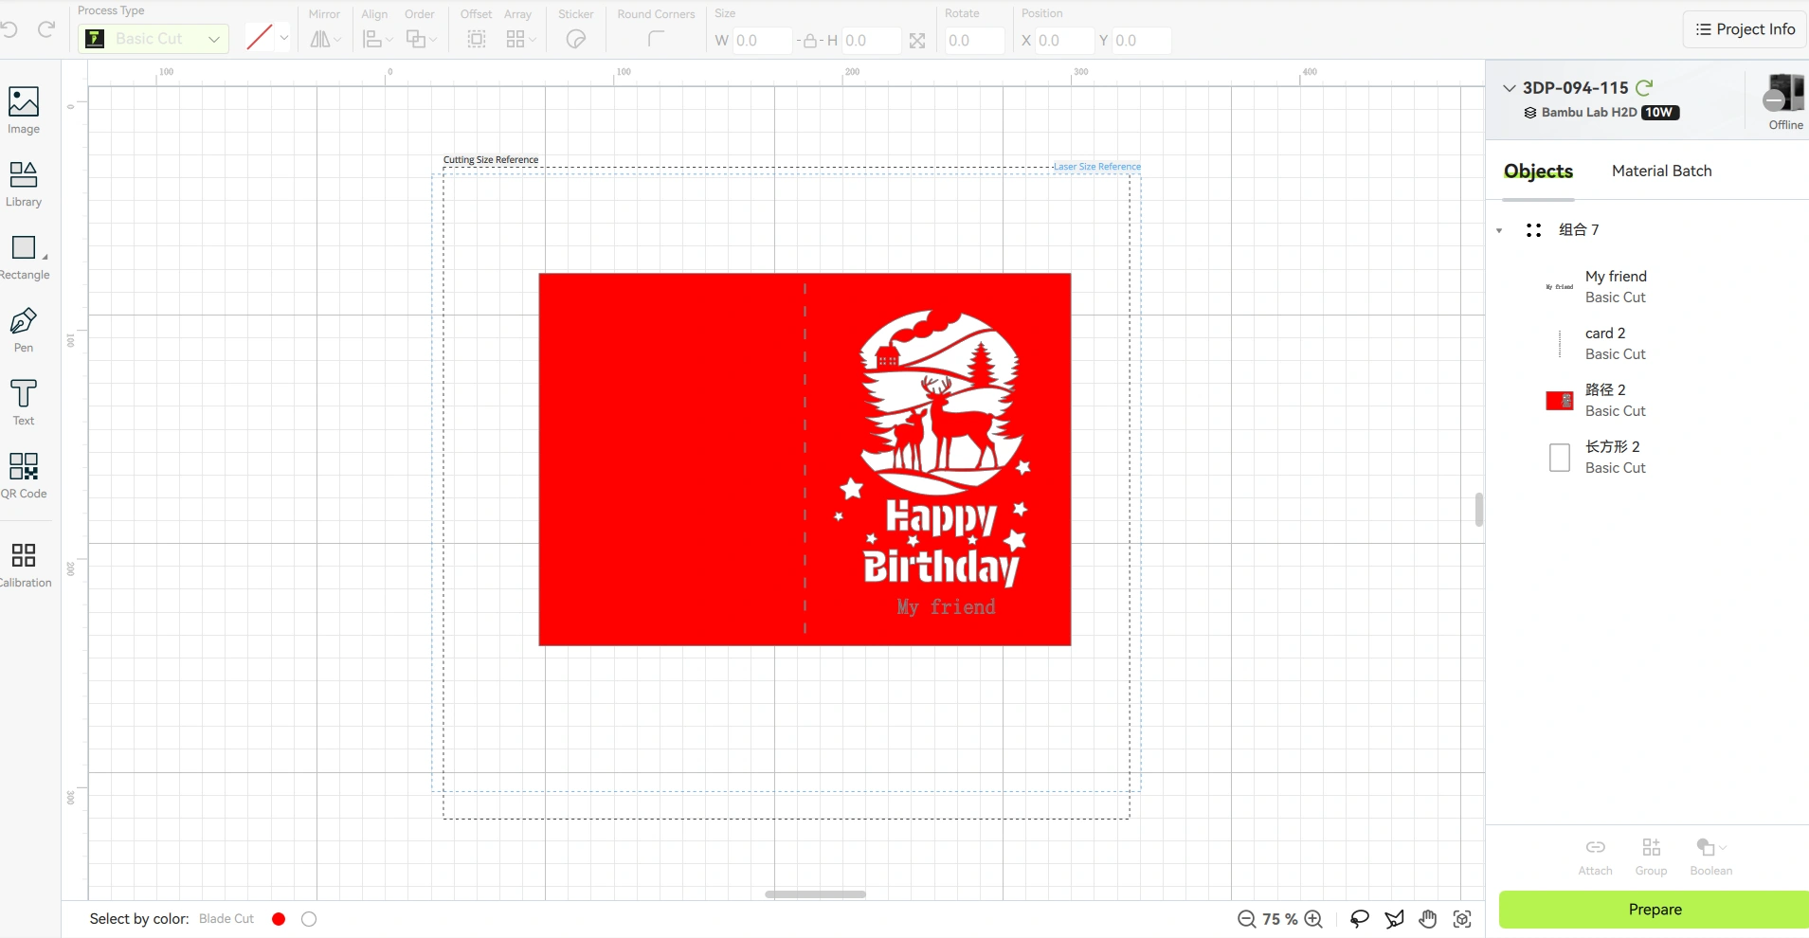Click the Offset tool icon

(x=477, y=39)
